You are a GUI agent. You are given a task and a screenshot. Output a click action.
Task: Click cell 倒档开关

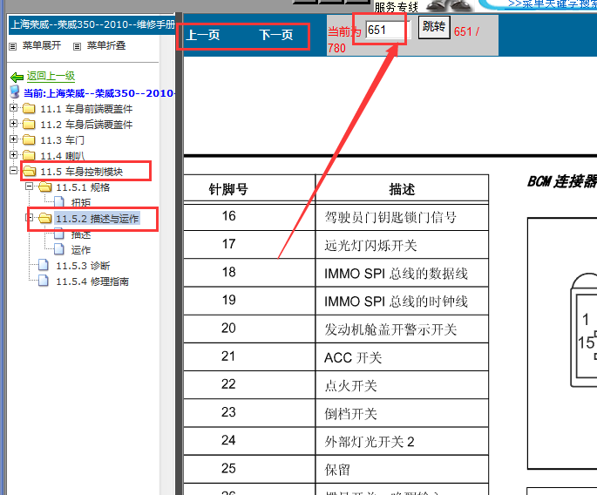pos(402,413)
